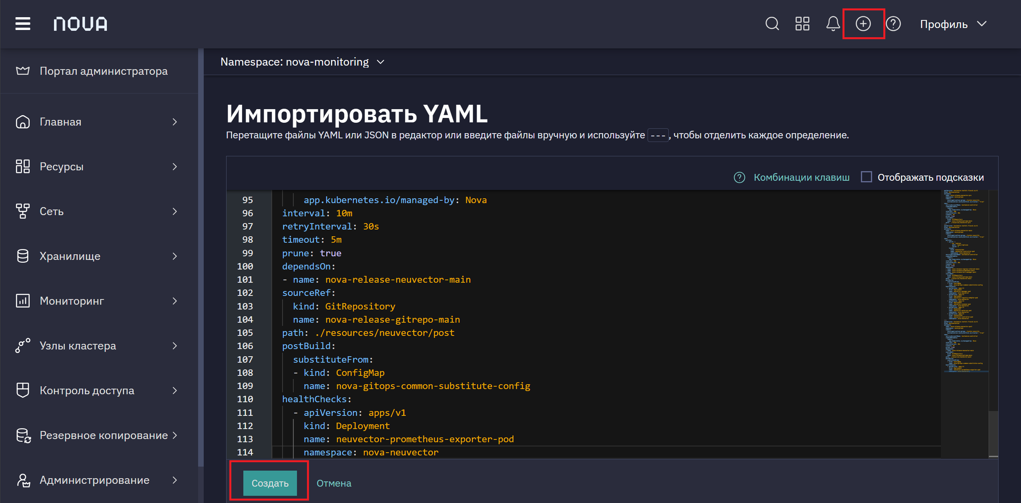Click 'neuvector-prometheus-exporter-pod' value

point(425,439)
